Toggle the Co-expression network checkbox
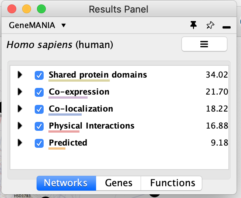Screen dimensions: 241x198 pyautogui.click(x=39, y=92)
